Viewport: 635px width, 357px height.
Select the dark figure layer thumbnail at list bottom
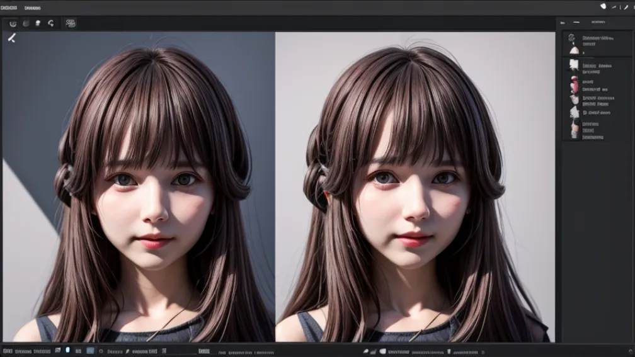click(575, 128)
